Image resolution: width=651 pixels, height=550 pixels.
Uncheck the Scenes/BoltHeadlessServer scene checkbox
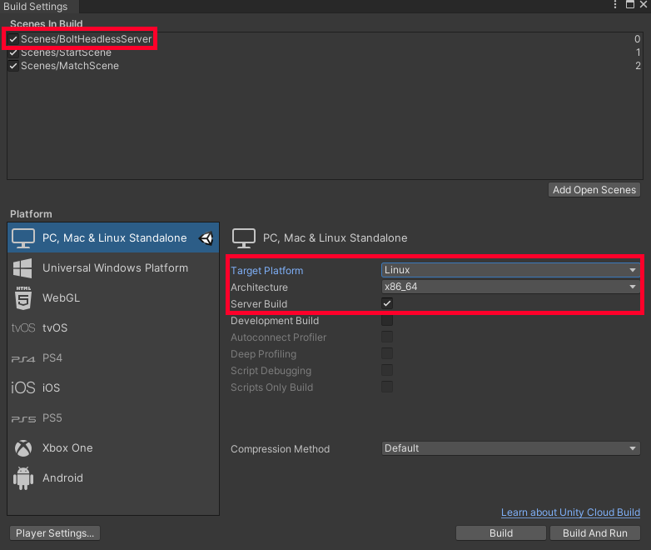(13, 39)
